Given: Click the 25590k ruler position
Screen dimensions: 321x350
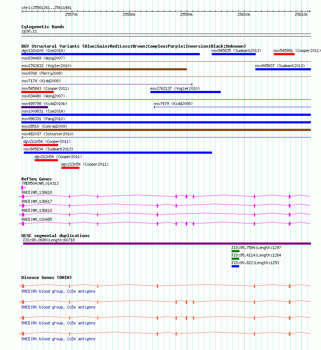Looking at the screenshot, I should point(186,14).
